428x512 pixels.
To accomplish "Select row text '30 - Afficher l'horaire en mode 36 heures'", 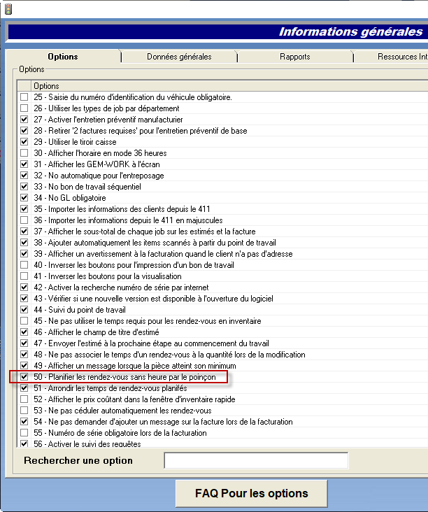I will (x=100, y=152).
